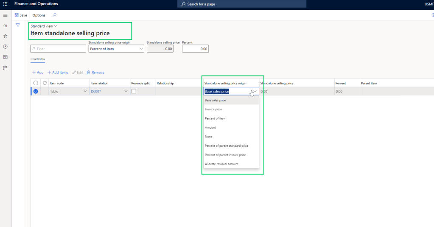Click the Save button
Image resolution: width=434 pixels, height=227 pixels.
click(x=21, y=15)
